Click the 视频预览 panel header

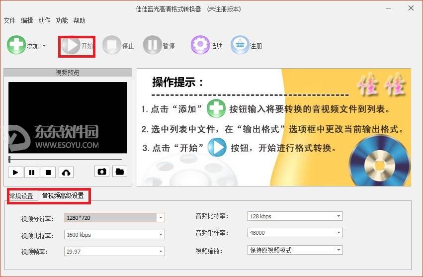point(68,72)
